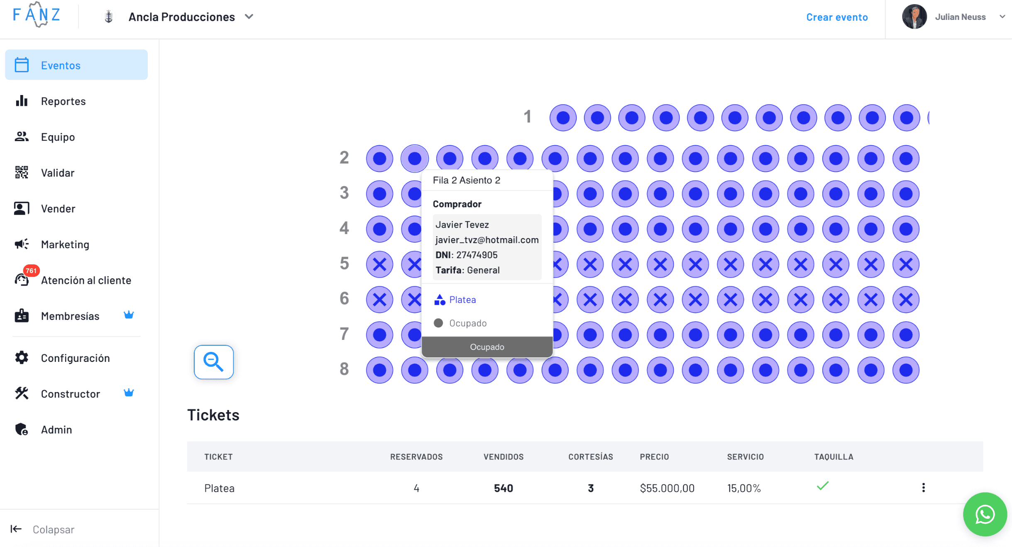The image size is (1012, 547).
Task: Open the Eventos section
Action: 61,65
